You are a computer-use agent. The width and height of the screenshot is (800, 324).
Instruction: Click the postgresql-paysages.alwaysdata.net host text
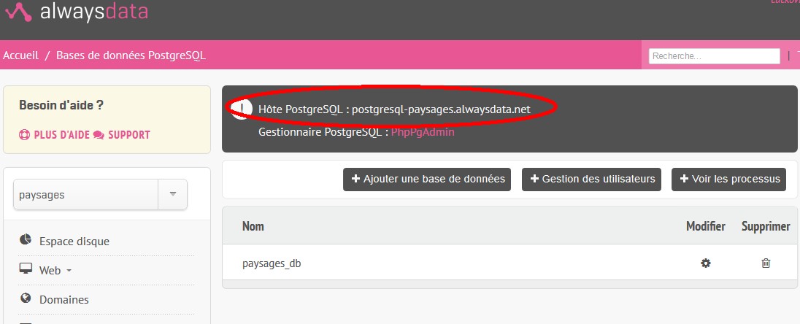pyautogui.click(x=441, y=109)
